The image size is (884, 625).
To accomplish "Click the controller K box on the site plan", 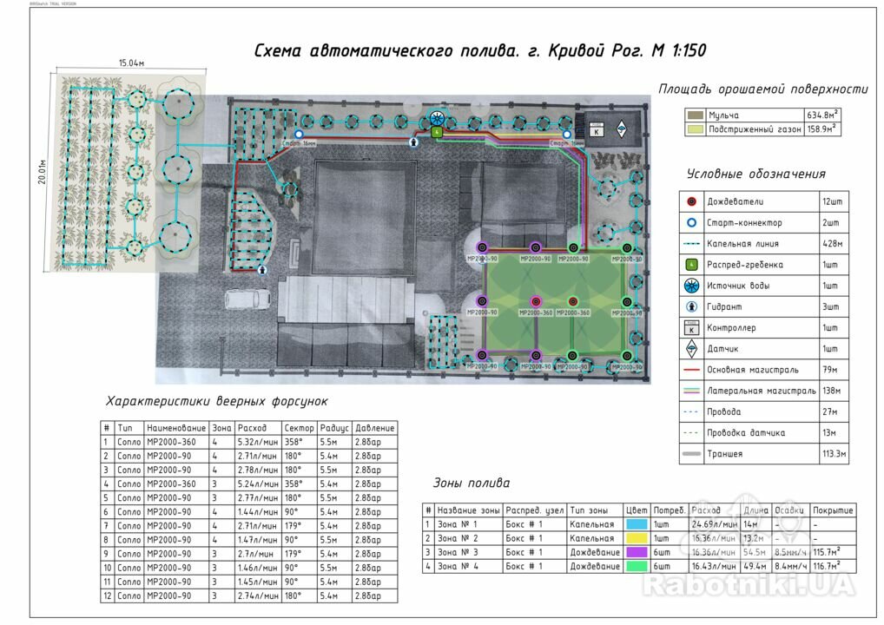I will (597, 129).
